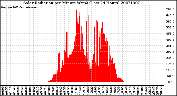Click the 01:10 time label

11,91
